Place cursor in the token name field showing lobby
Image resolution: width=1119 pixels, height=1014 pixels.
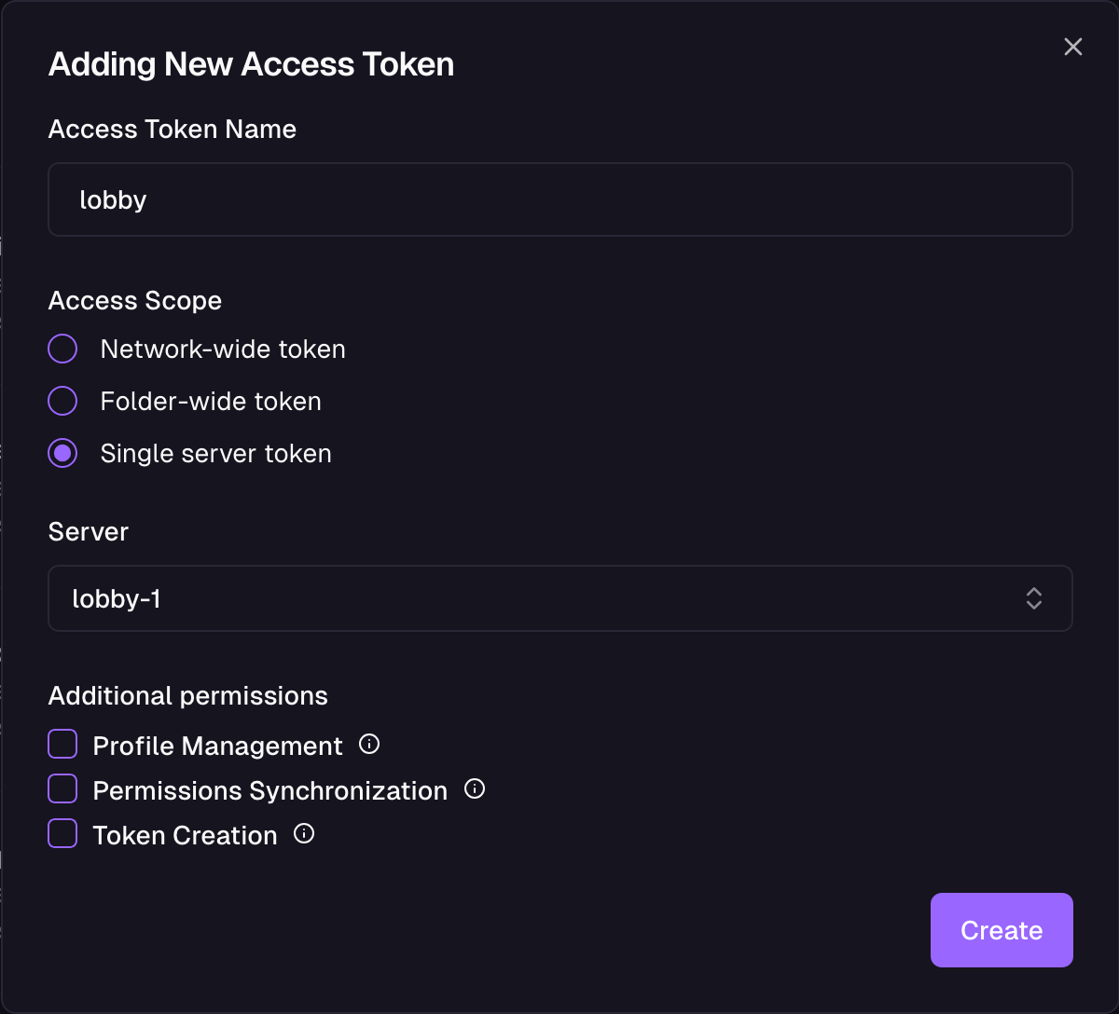[559, 199]
